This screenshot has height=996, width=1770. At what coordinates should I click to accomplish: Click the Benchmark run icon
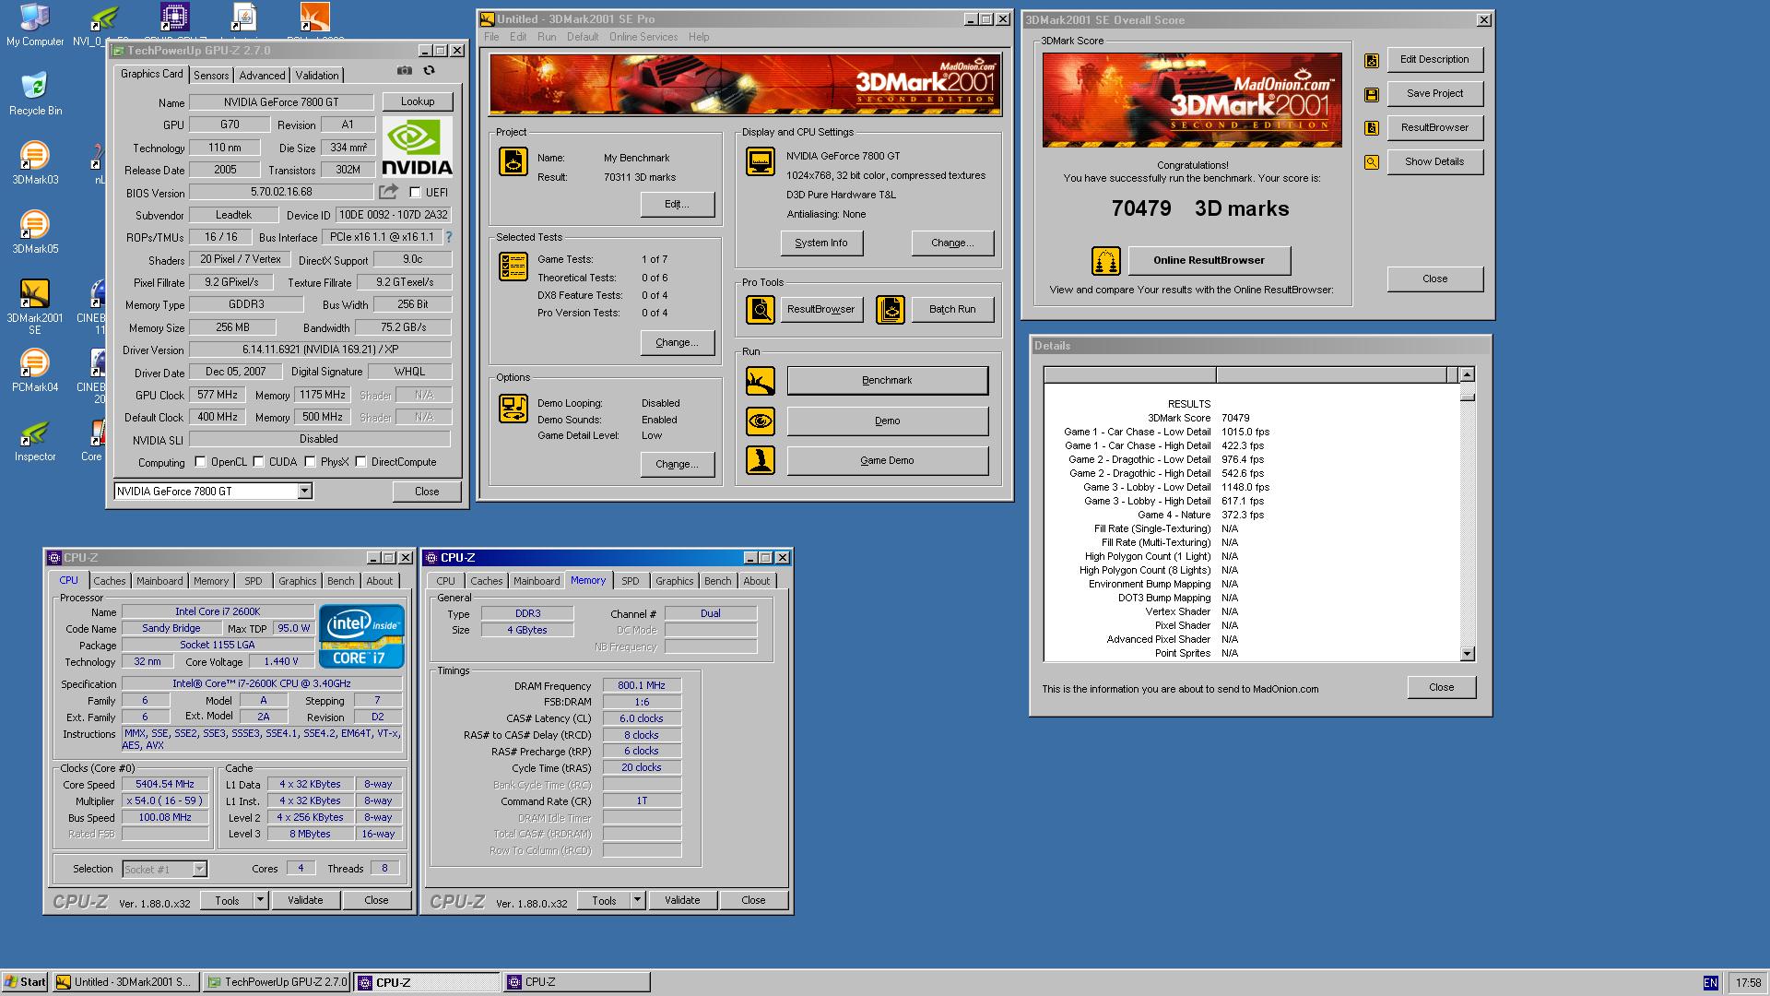point(761,381)
